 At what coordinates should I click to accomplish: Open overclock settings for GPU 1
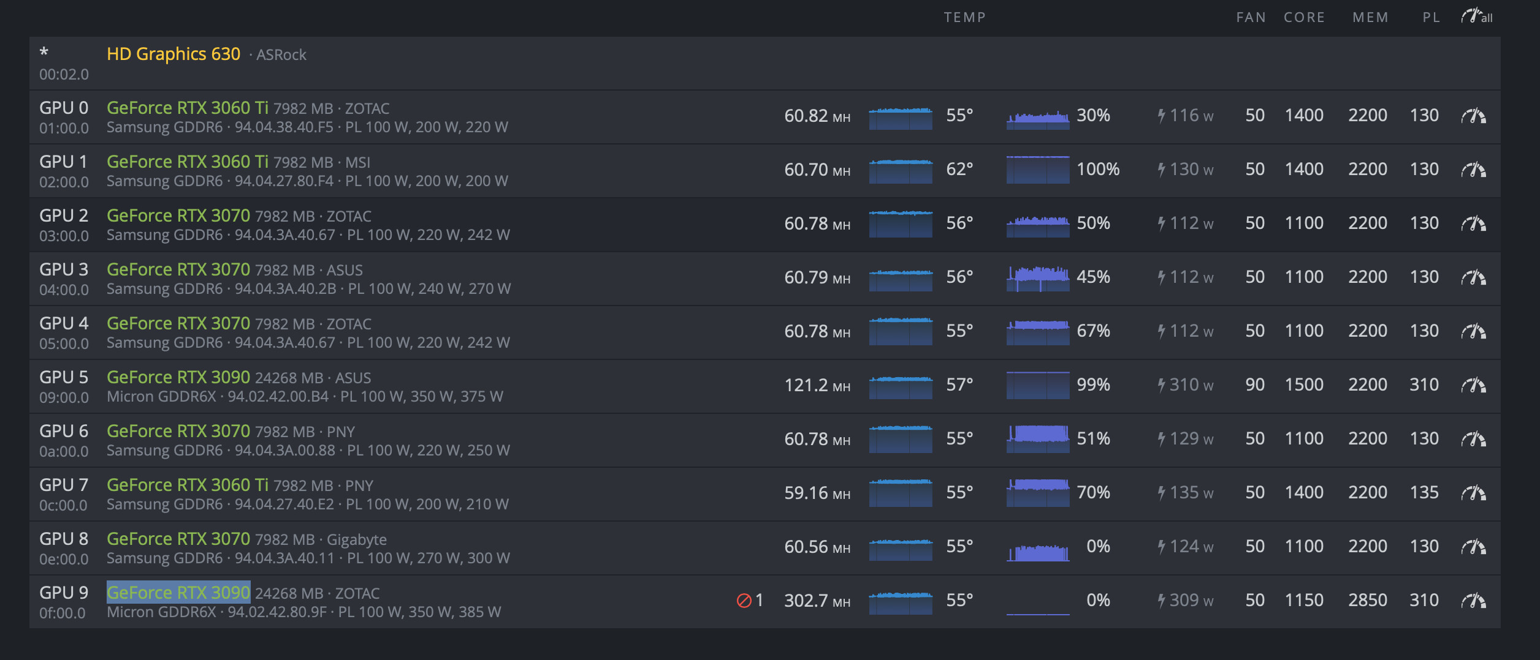pyautogui.click(x=1473, y=170)
